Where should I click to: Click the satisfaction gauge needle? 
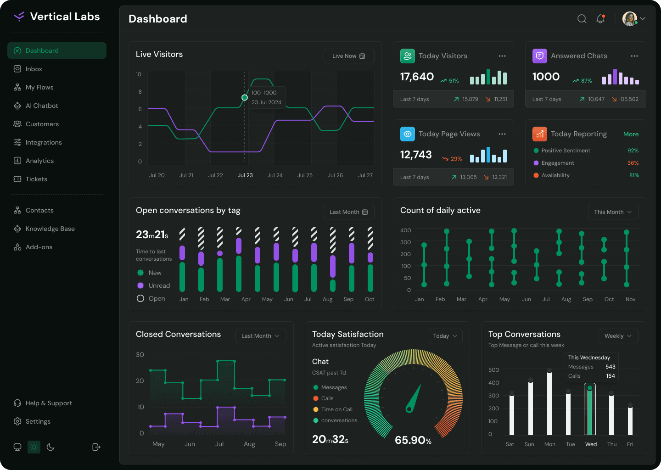(x=414, y=399)
